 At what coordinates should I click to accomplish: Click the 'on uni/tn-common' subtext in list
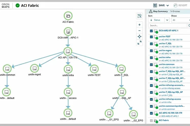pos(167,109)
